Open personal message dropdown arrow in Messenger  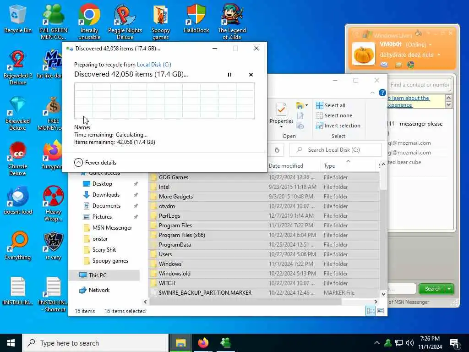point(439,55)
